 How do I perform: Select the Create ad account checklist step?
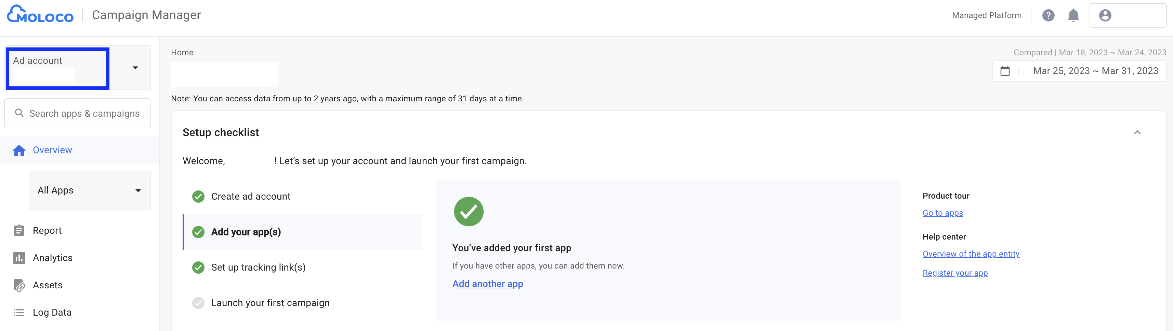pos(250,197)
